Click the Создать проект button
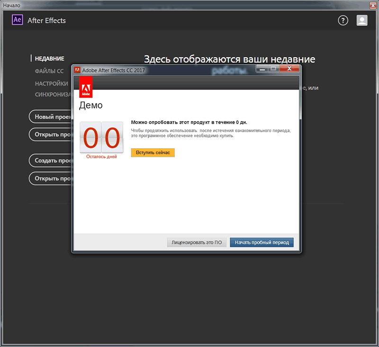 [50, 160]
